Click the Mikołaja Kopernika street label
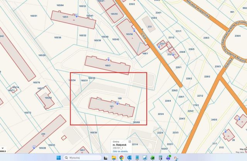Screen dimensions: 247x161 (x=198, y=9)
